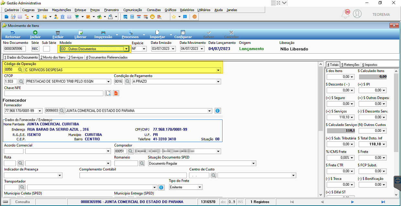Click the blue building icon in main toolbar

6,16
